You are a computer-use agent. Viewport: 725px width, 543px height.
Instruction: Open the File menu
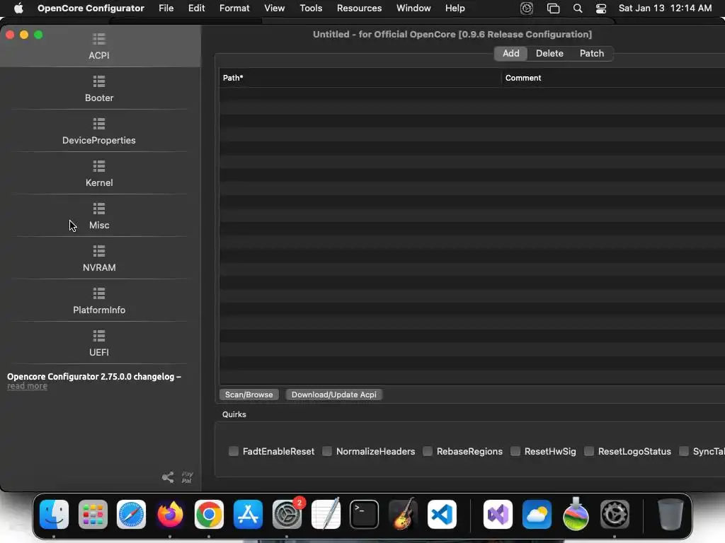(x=166, y=8)
